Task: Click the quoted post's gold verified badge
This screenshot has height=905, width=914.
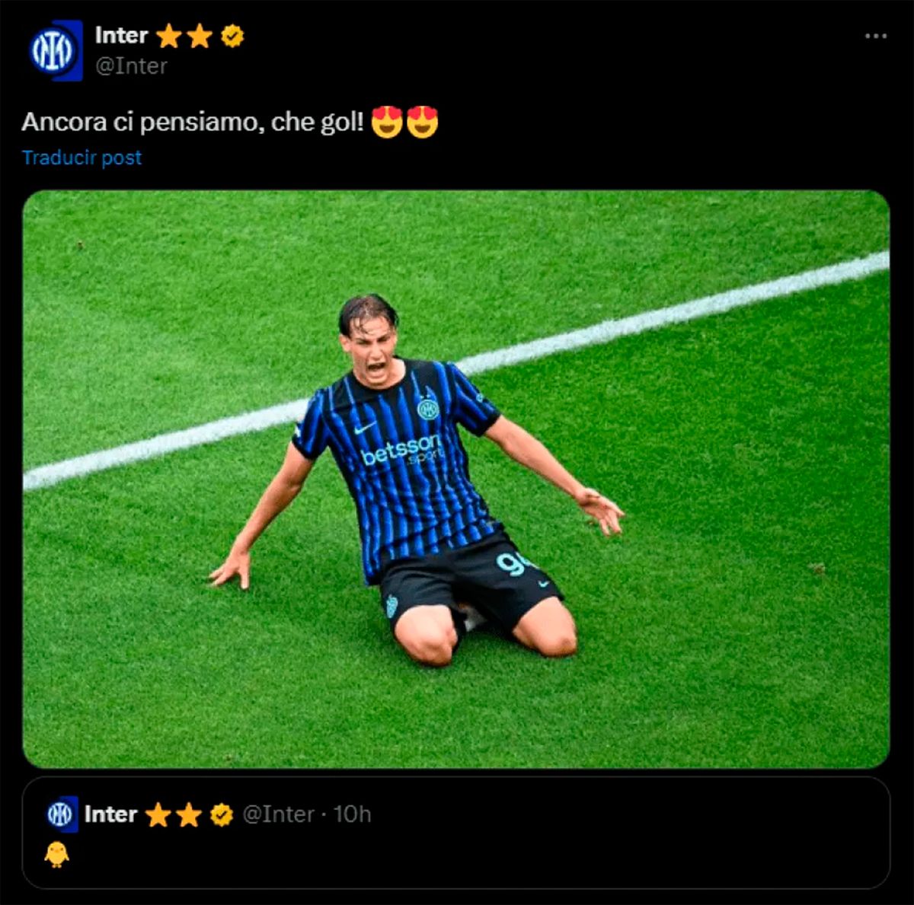Action: [x=222, y=814]
